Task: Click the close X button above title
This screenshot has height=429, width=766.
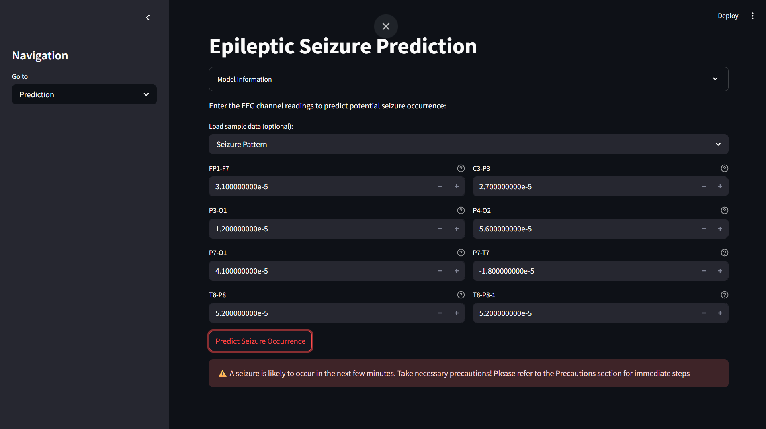Action: (386, 27)
